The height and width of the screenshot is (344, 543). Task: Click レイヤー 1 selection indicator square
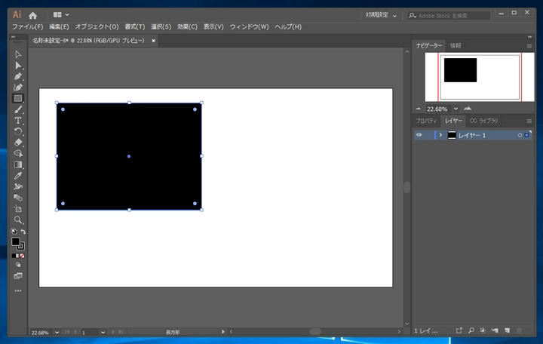pos(526,135)
